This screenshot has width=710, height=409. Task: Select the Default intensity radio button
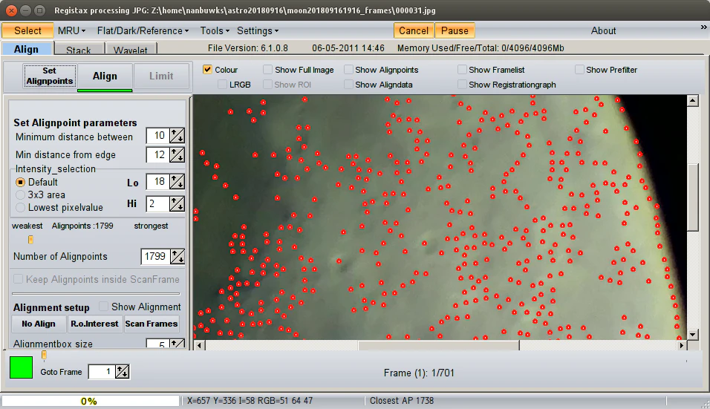[20, 182]
